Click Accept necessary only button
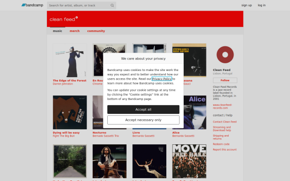This screenshot has width=290, height=181. click(144, 120)
